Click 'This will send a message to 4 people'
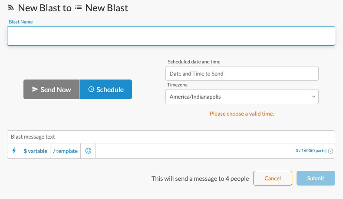The height and width of the screenshot is (199, 343). click(x=200, y=179)
